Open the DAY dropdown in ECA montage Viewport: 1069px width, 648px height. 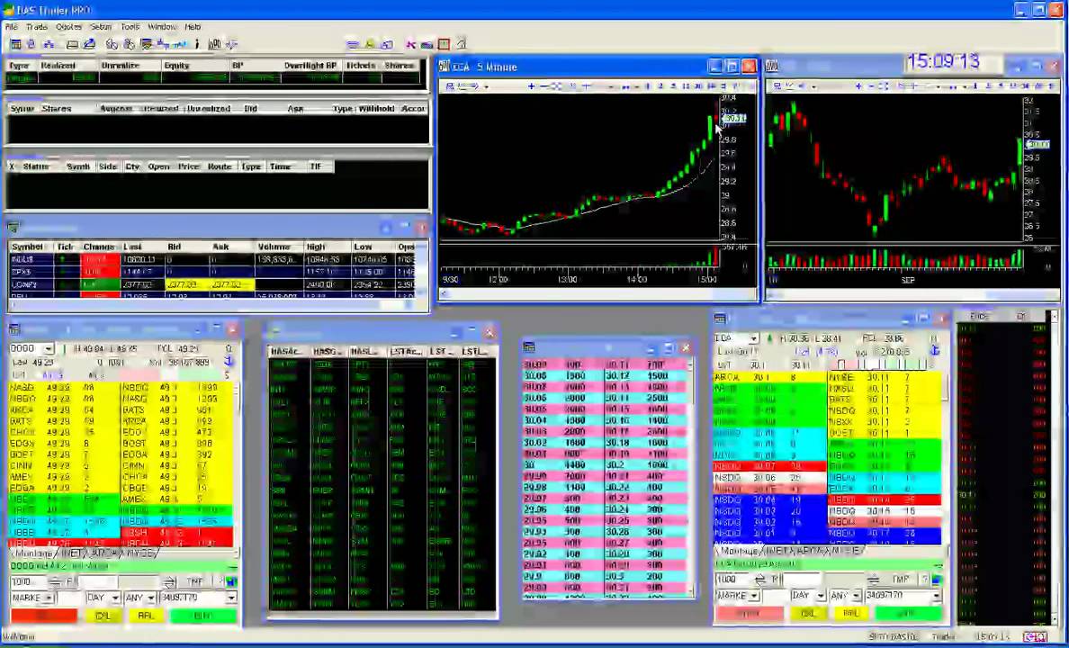821,596
